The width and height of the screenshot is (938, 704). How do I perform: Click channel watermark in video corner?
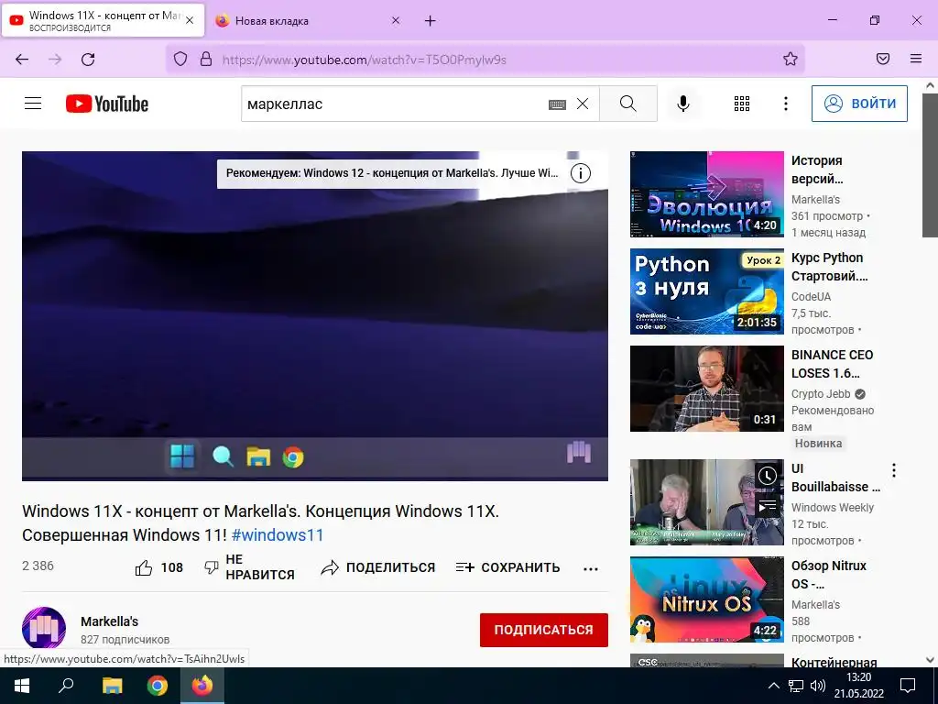pos(579,453)
